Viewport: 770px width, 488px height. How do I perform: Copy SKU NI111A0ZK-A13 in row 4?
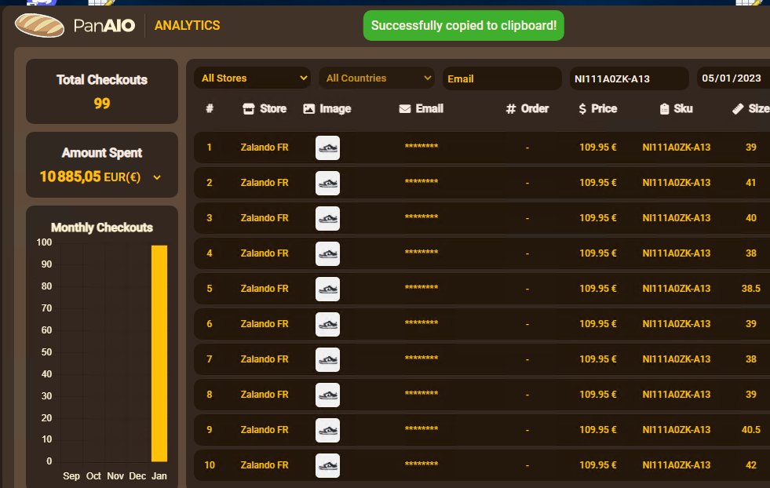(677, 253)
